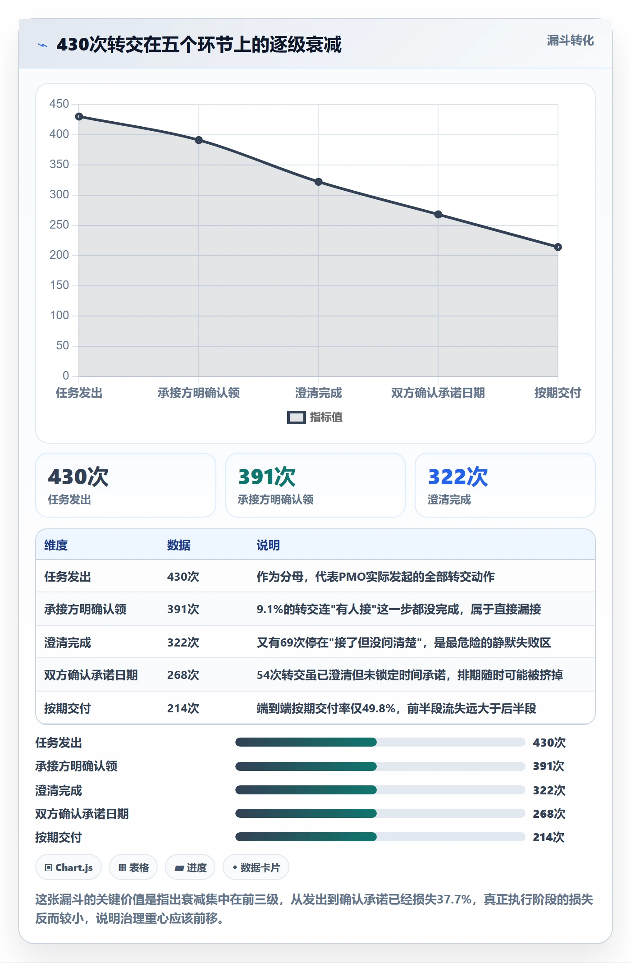This screenshot has width=631, height=963.
Task: Select the Chart.js tag chip
Action: tap(69, 867)
